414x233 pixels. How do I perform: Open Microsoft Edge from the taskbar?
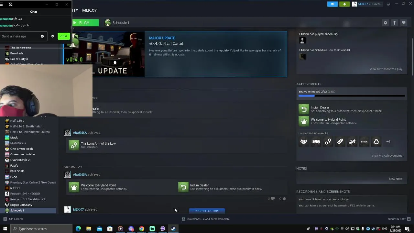pyautogui.click(x=78, y=229)
